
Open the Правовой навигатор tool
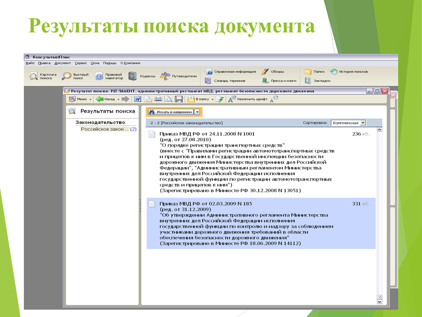[x=108, y=76]
